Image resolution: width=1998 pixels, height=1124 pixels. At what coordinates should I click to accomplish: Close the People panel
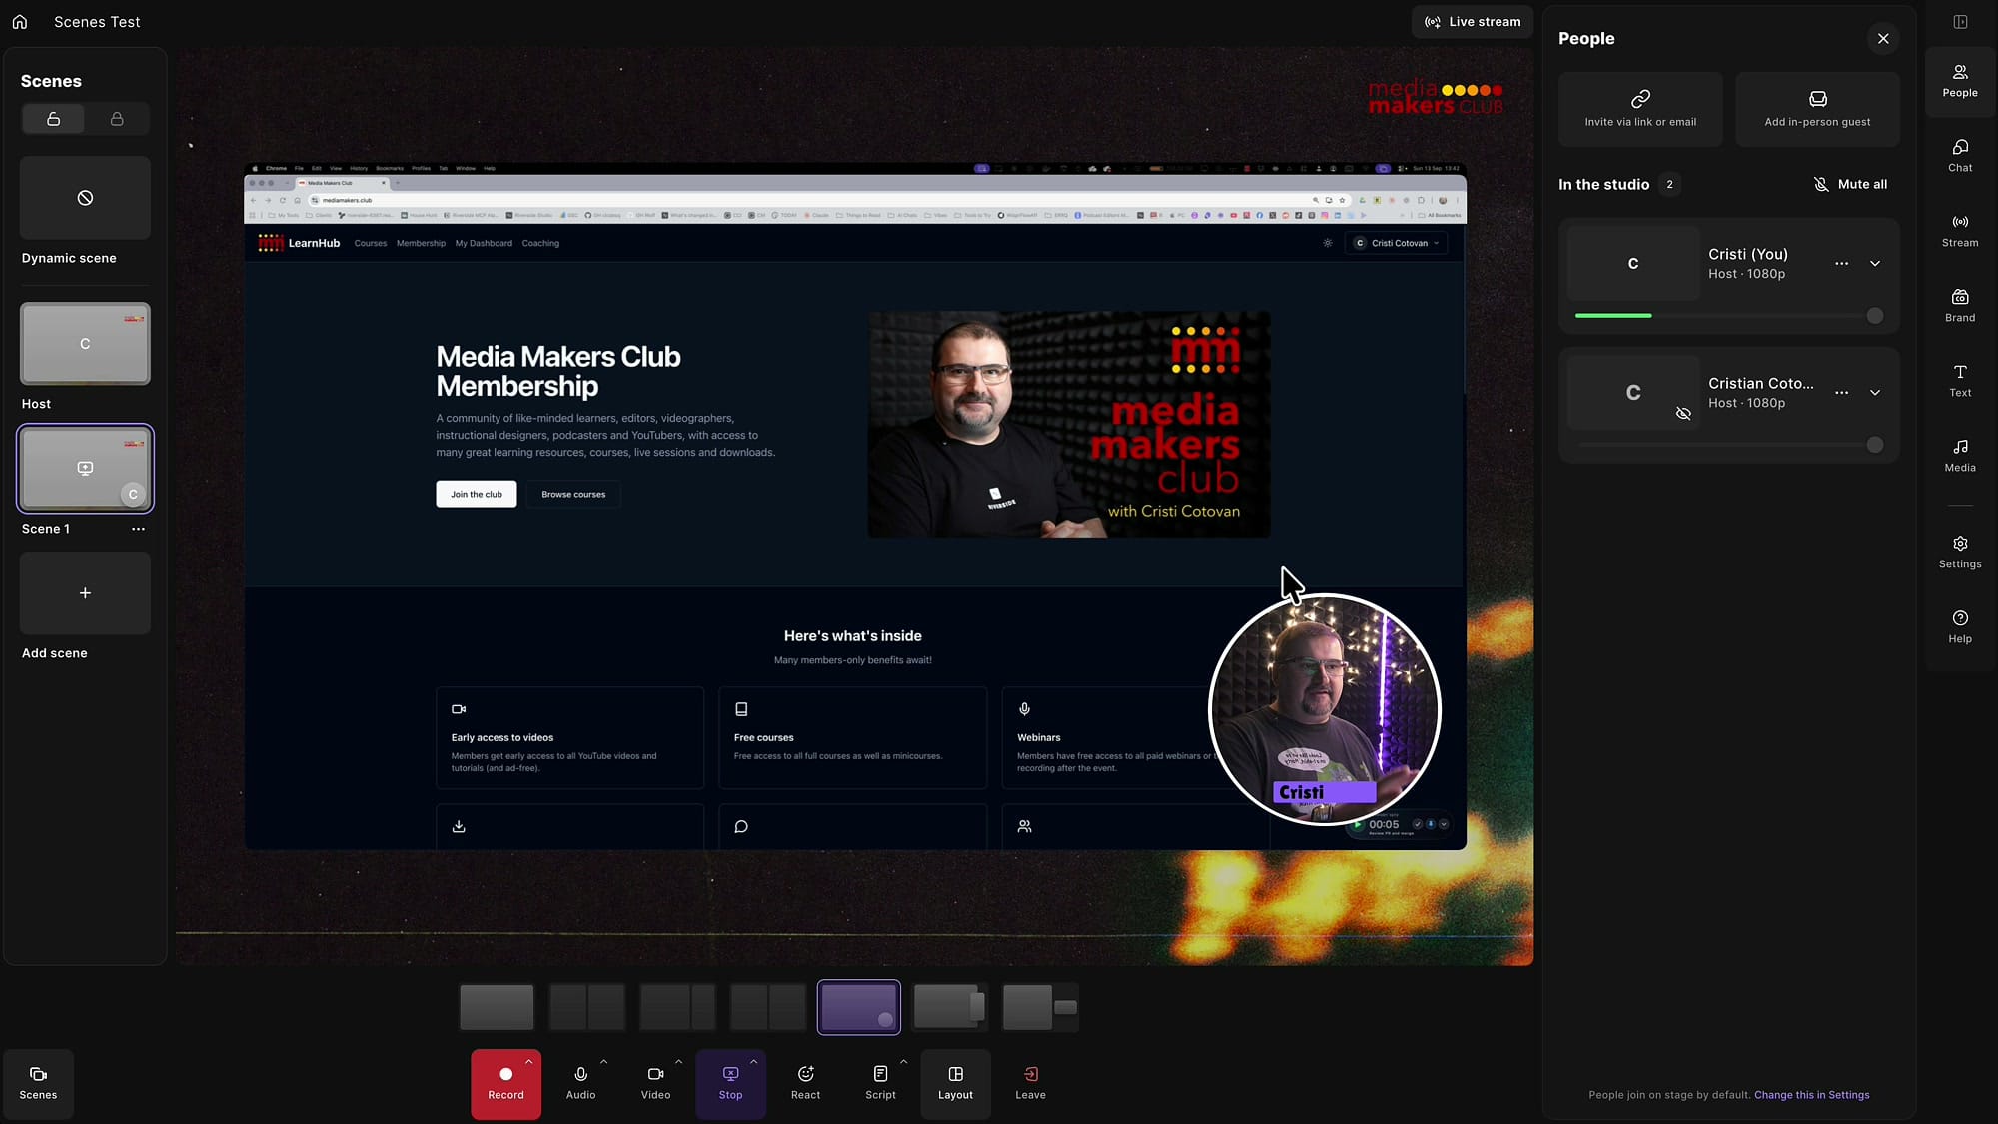(1883, 38)
